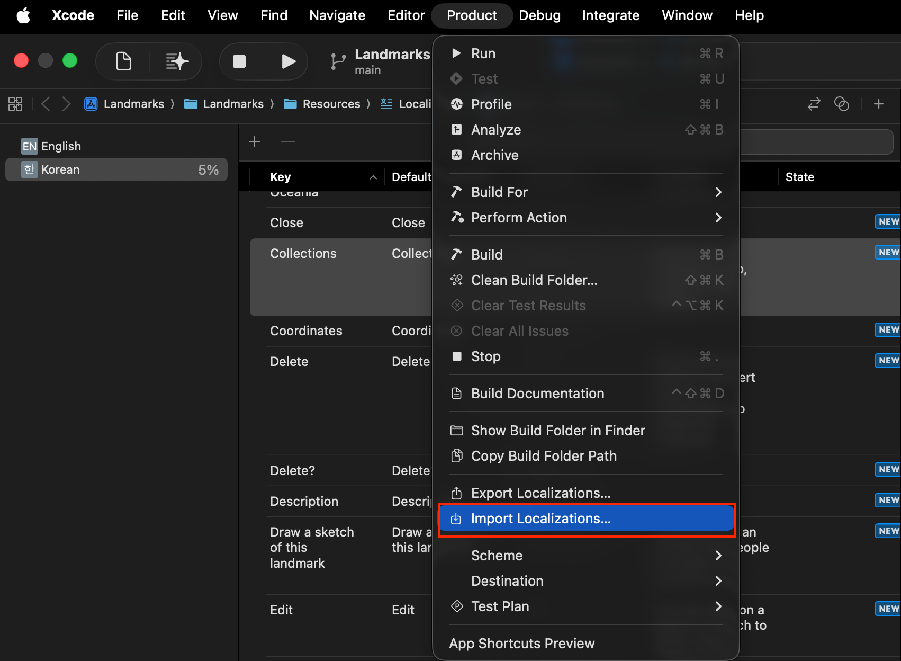Open the Apple menu
The image size is (901, 661).
(x=23, y=15)
